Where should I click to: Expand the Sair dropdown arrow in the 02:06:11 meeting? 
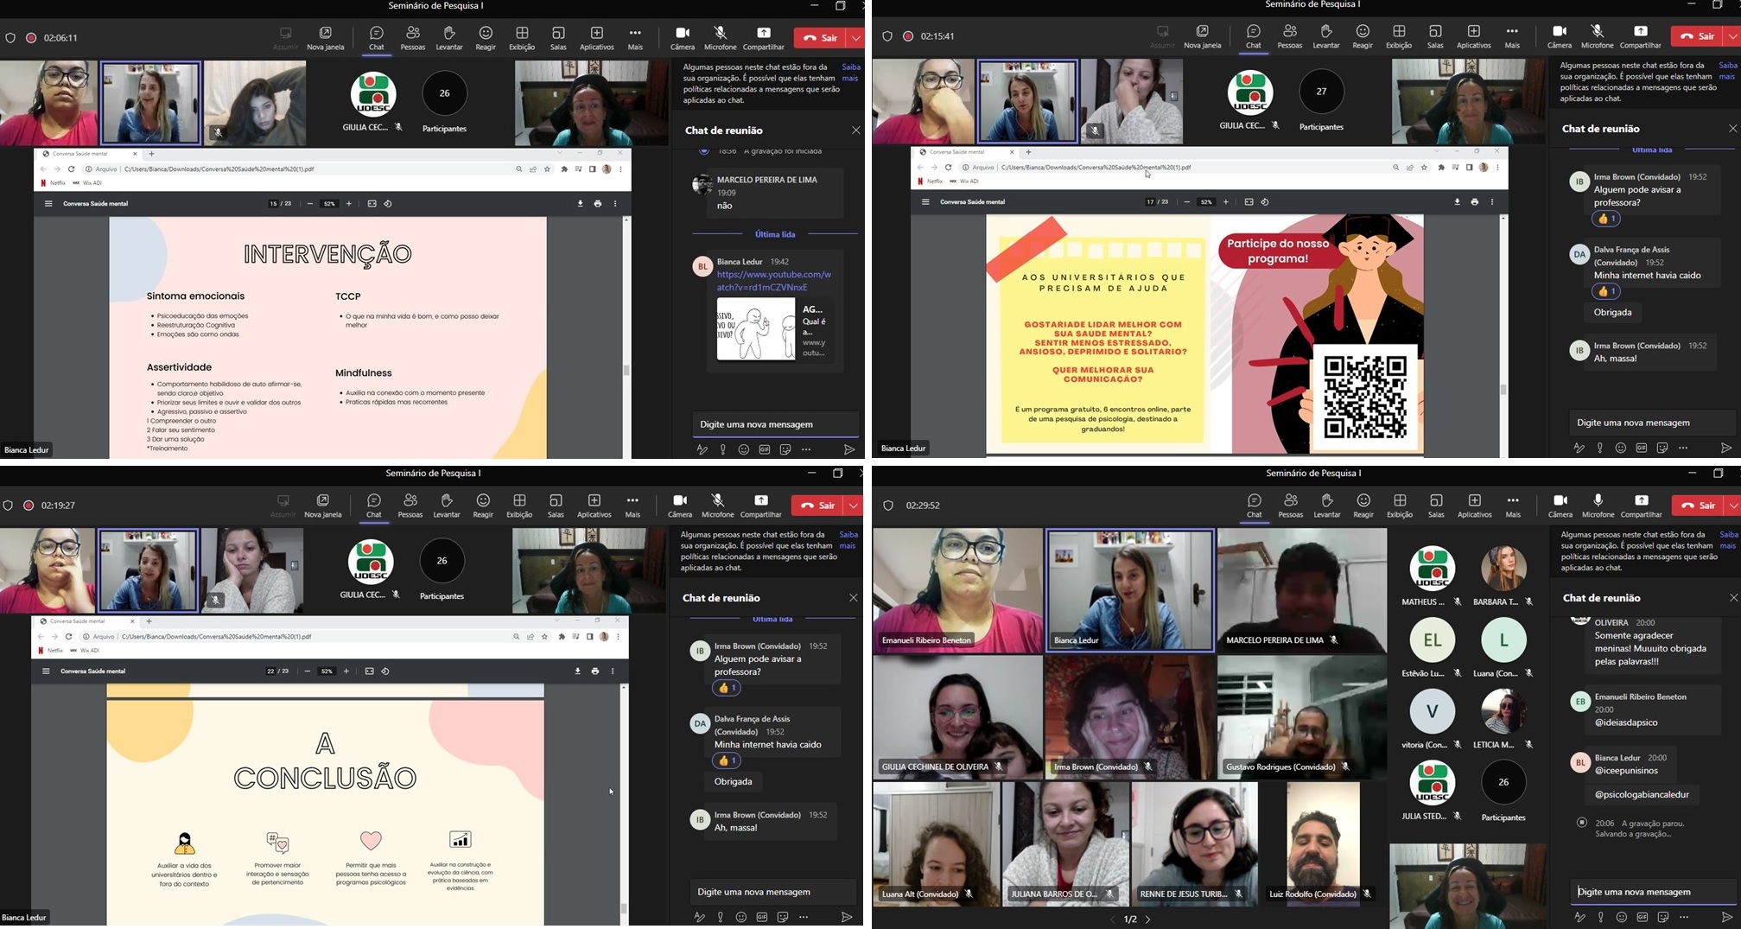coord(855,38)
